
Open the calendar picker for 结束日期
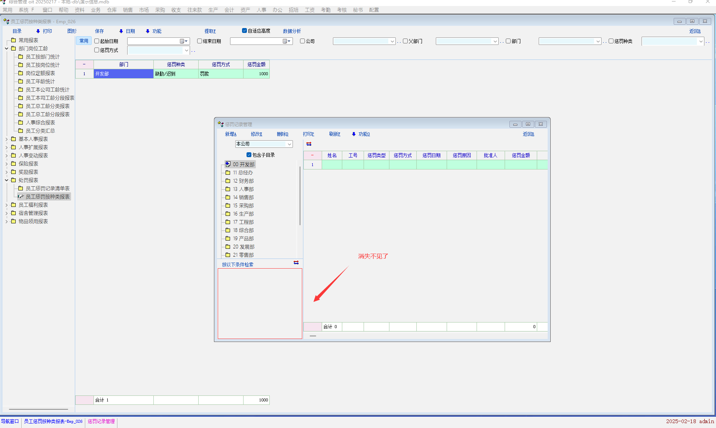coord(286,41)
